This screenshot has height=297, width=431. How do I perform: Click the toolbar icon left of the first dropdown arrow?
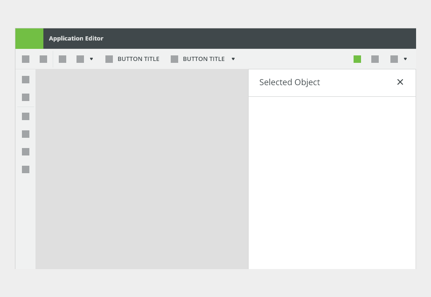point(80,59)
